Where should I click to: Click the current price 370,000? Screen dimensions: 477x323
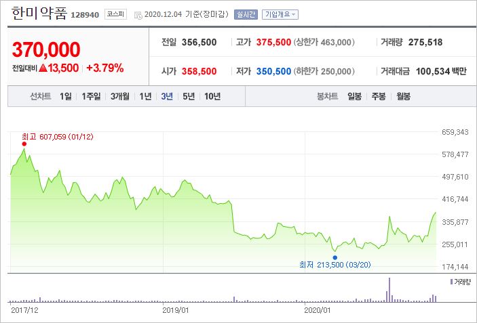click(x=46, y=49)
